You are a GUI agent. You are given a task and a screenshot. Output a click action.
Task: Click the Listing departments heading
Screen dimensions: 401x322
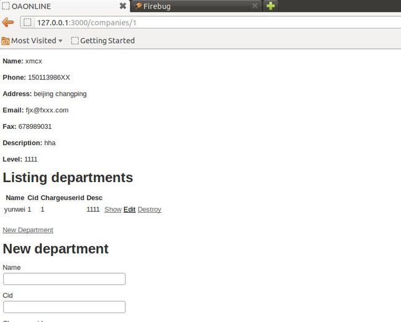pos(68,177)
